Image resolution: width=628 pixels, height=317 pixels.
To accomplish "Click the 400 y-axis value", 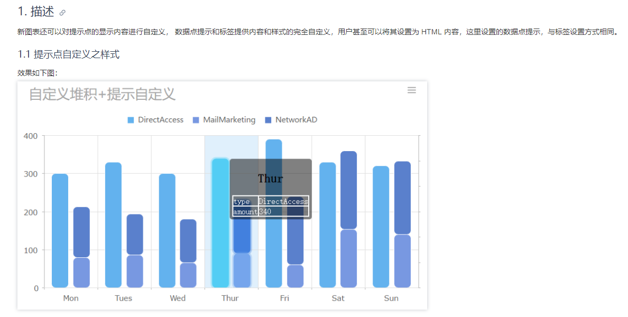I will pyautogui.click(x=31, y=136).
